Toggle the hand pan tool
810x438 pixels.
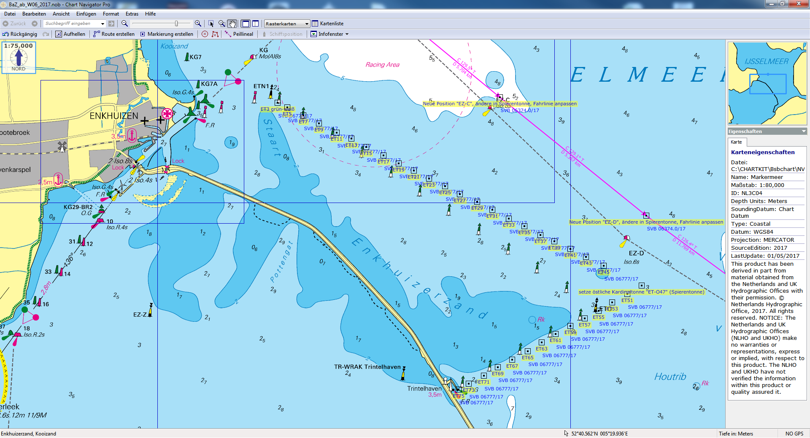232,24
